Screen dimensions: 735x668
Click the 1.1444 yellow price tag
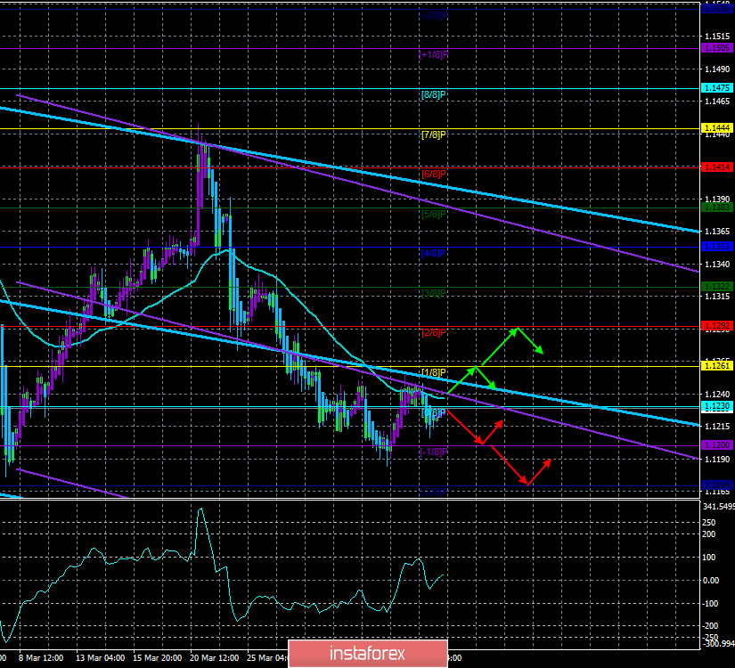point(716,129)
